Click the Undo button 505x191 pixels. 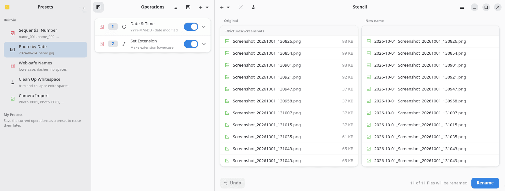pyautogui.click(x=233, y=183)
